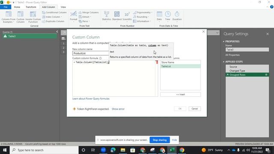
Task: Cancel the Custom Column dialog
Action: click(x=194, y=109)
